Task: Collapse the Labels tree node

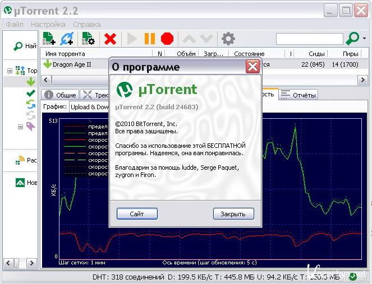Action: point(20,127)
